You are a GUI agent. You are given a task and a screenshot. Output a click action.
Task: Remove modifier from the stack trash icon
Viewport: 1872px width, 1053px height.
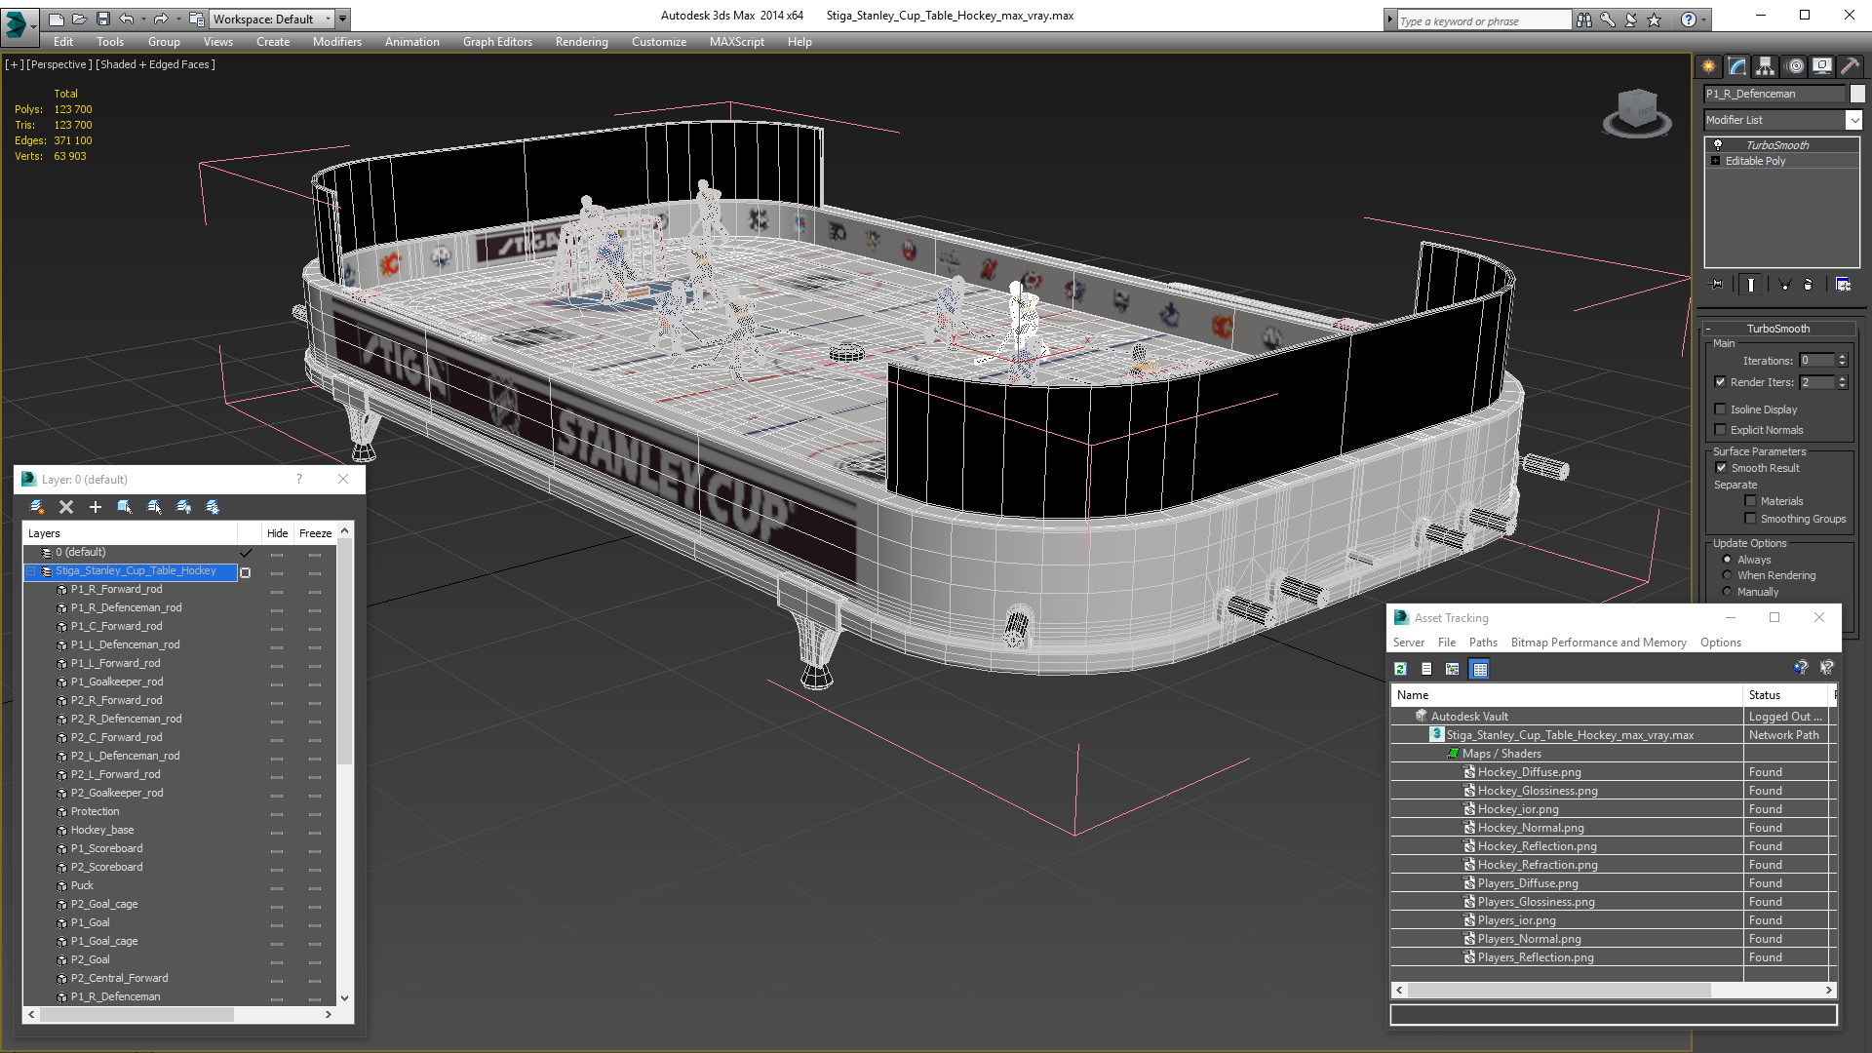coord(1809,285)
